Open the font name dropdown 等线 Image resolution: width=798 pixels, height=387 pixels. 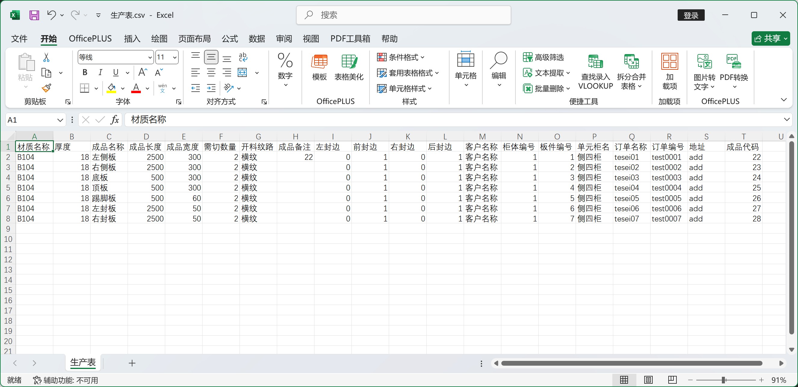[150, 57]
